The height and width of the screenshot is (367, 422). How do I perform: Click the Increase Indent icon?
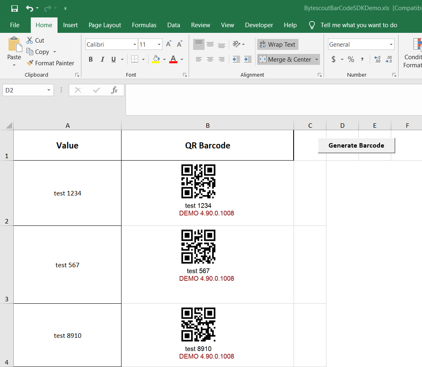pyautogui.click(x=248, y=60)
